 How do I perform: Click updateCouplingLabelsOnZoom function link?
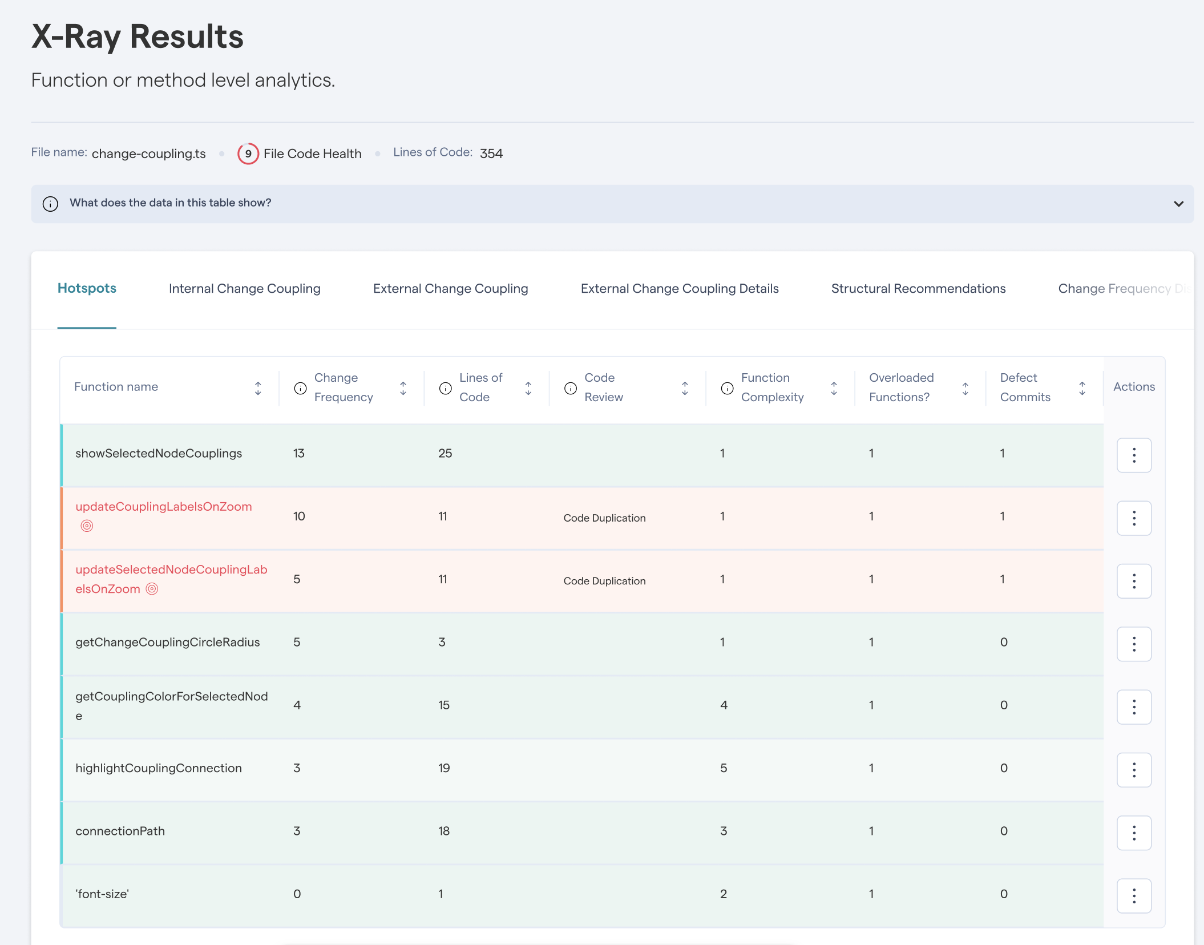164,507
